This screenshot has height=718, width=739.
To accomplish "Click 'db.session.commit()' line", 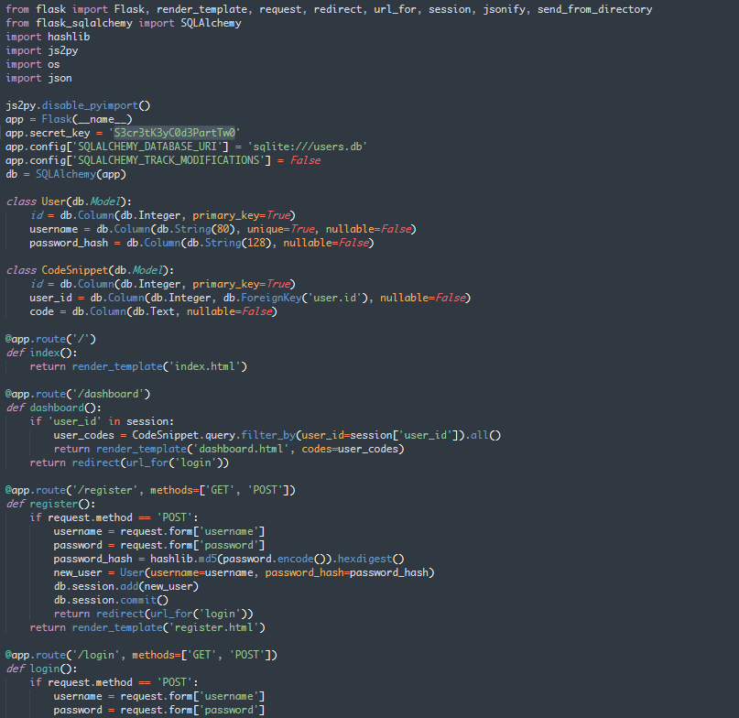I will point(111,600).
